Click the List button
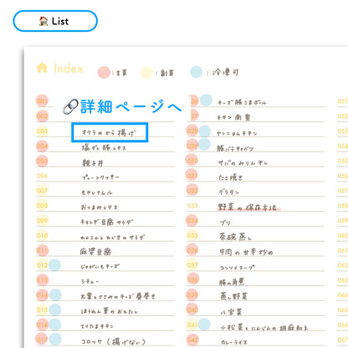This screenshot has height=348, width=348. tap(55, 21)
